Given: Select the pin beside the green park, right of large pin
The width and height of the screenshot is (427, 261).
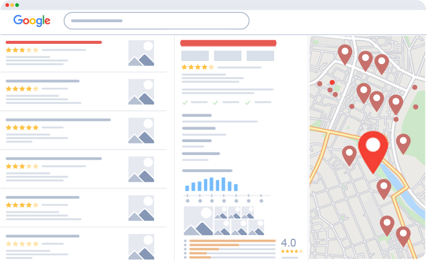Looking at the screenshot, I should (403, 144).
